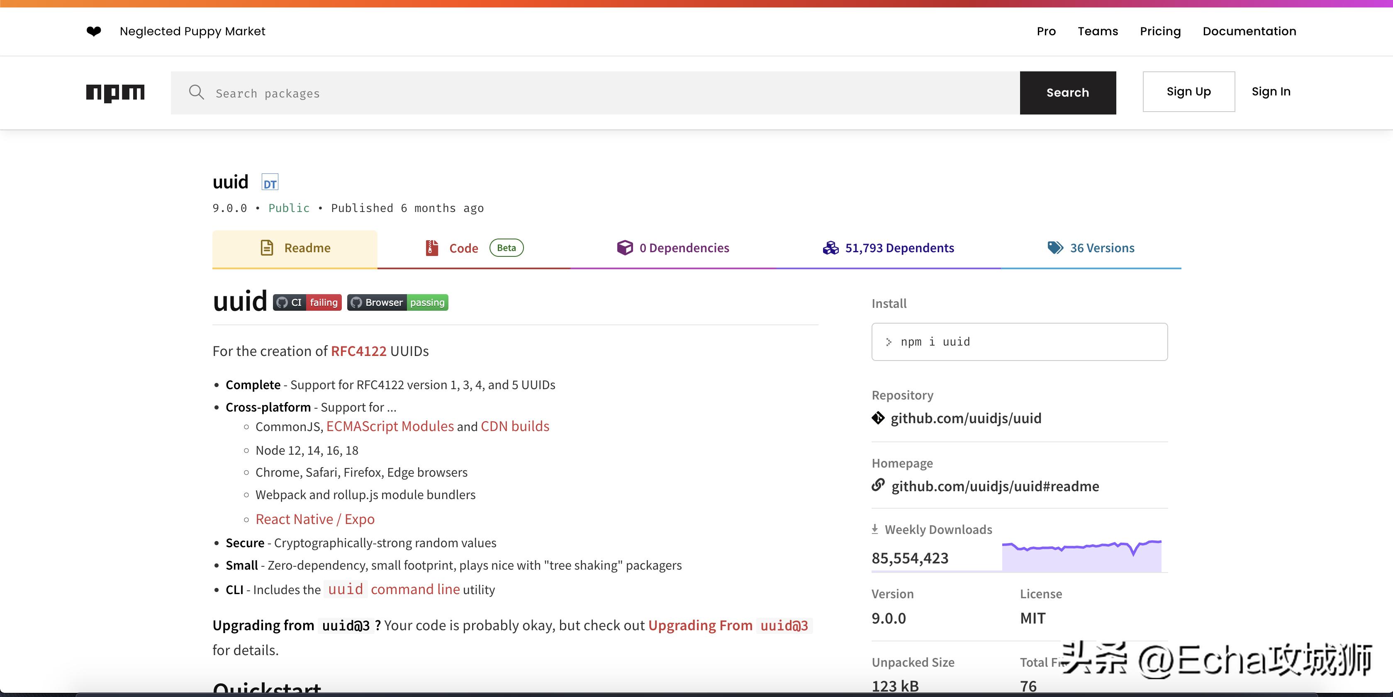View the 51,793 Dependents tab
The width and height of the screenshot is (1393, 697).
(x=889, y=248)
